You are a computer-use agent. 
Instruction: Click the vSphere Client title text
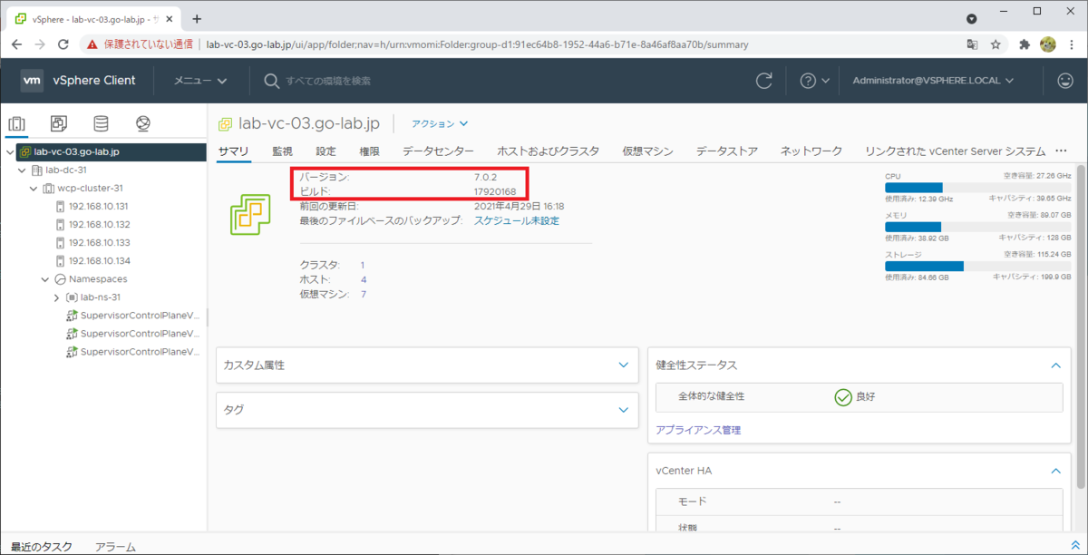click(94, 81)
